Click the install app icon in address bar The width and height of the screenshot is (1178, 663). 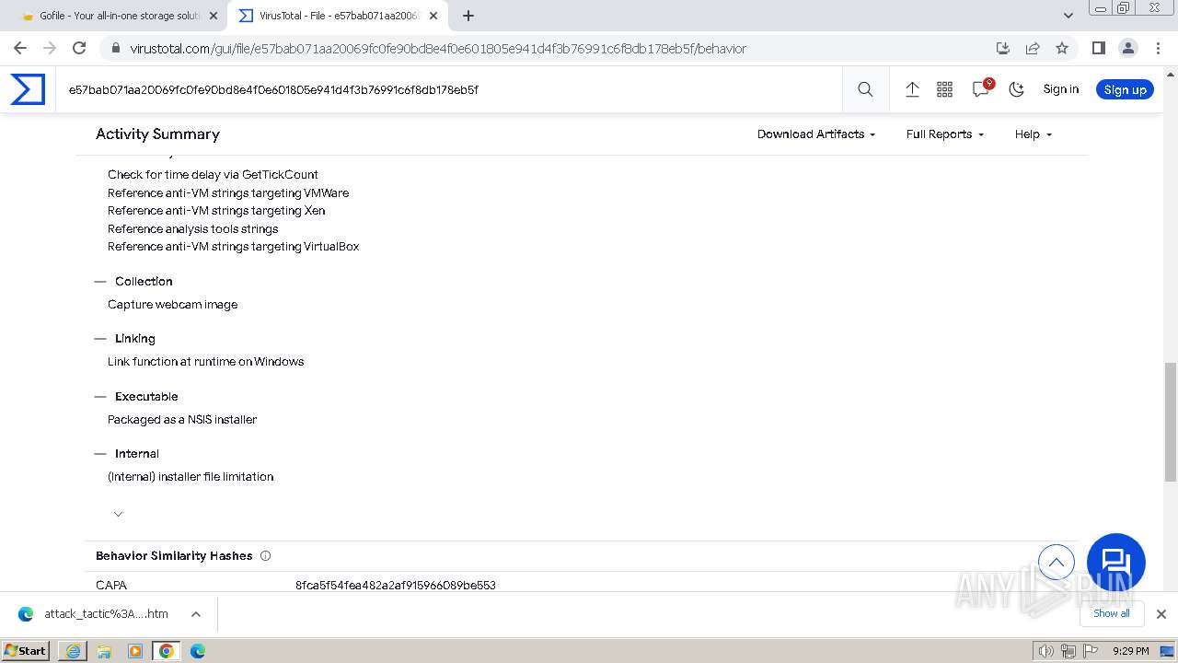click(1003, 48)
